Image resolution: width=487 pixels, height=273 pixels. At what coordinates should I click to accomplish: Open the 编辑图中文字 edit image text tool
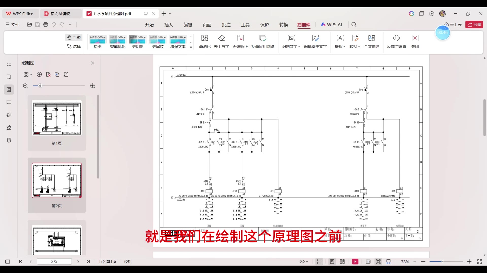click(x=315, y=41)
